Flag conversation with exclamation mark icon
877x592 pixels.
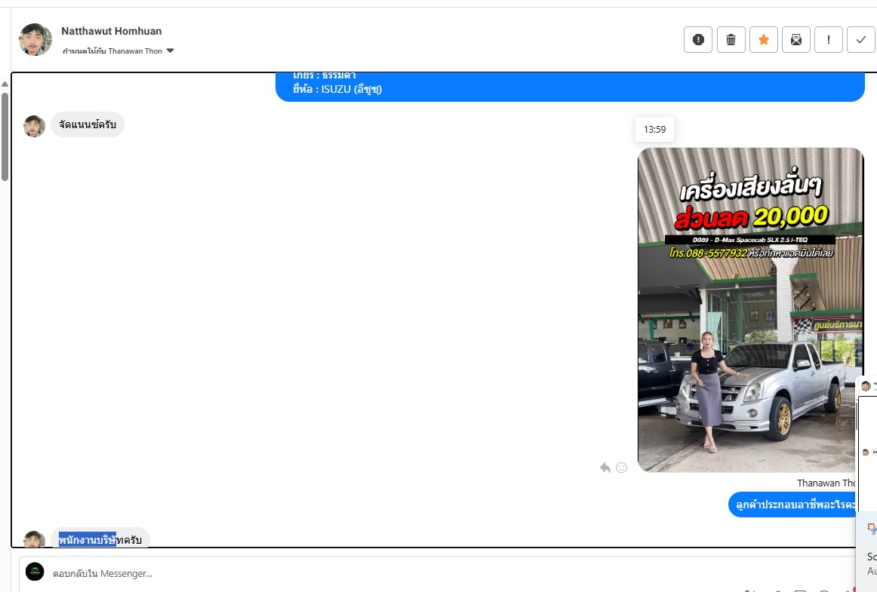click(829, 40)
